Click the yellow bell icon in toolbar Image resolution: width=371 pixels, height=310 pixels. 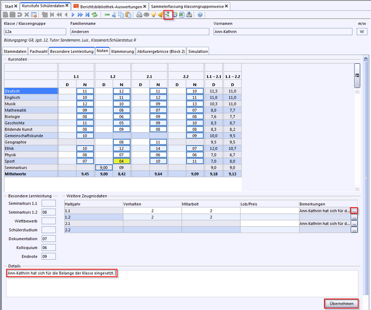(x=160, y=15)
